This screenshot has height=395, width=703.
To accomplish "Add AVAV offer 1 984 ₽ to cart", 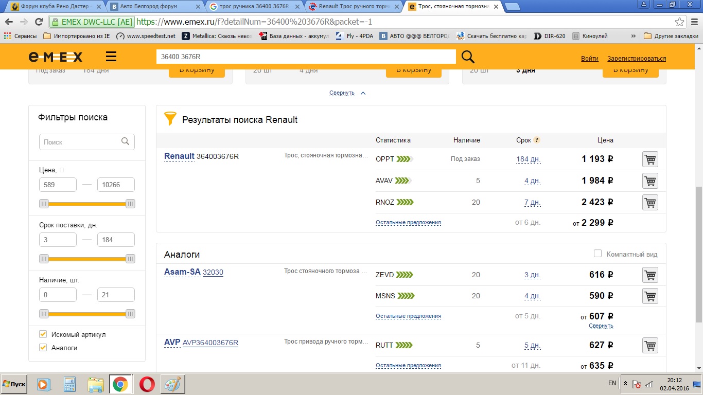I will [650, 181].
